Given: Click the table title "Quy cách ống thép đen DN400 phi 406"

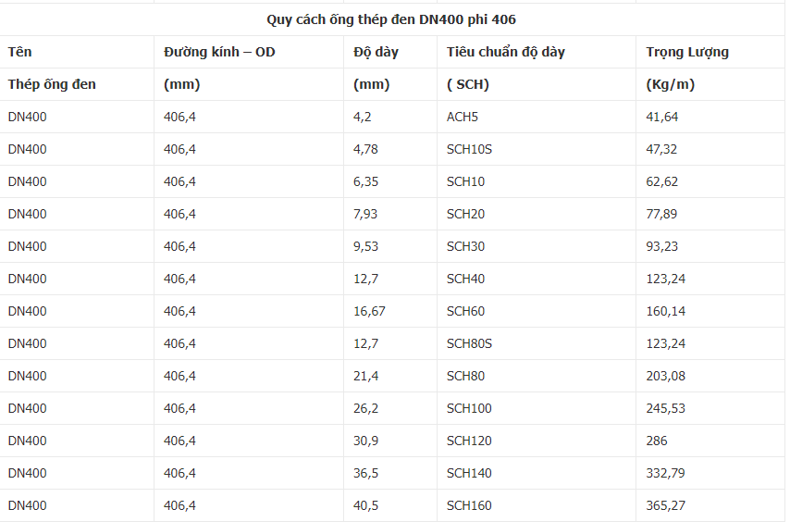Looking at the screenshot, I should 391,19.
